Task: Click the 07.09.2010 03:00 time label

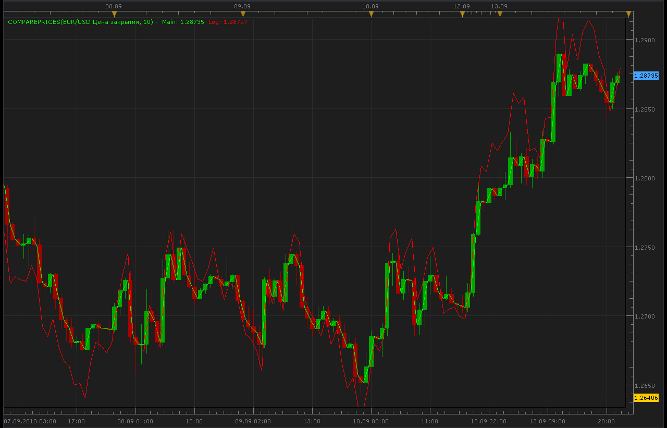Action: point(30,421)
